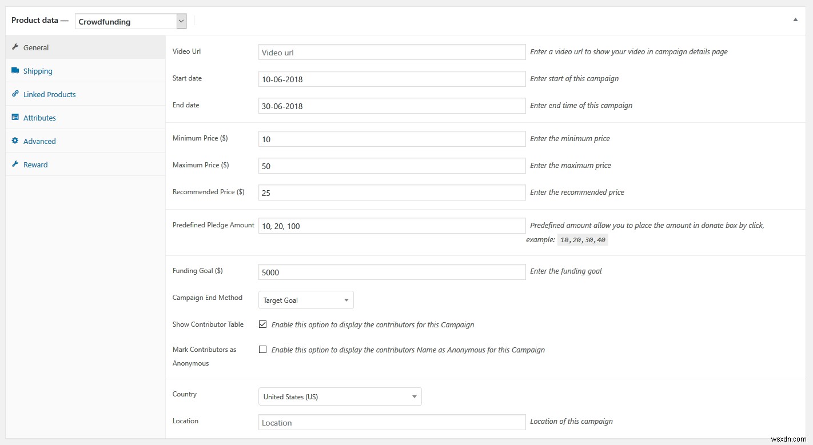Click the Attributes list icon

pos(15,117)
